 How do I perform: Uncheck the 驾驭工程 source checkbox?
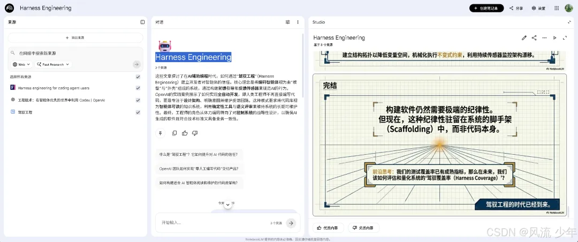pyautogui.click(x=138, y=112)
